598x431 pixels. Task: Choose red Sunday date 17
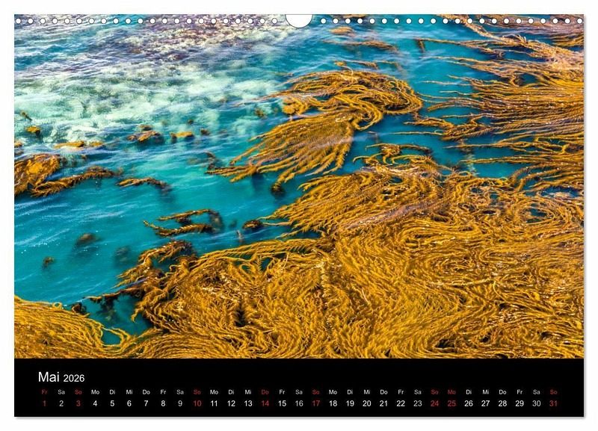point(315,403)
